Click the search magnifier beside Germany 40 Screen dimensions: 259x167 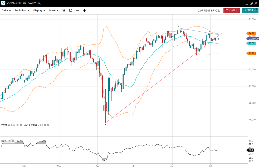[x=40, y=3]
